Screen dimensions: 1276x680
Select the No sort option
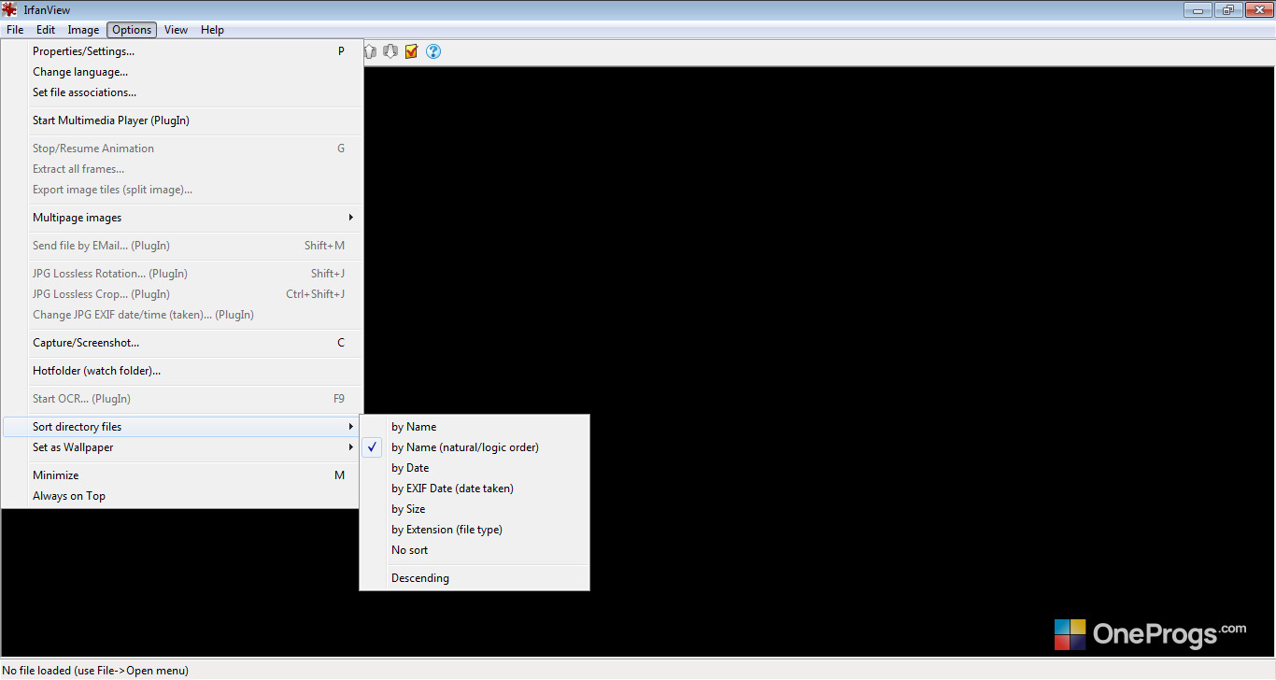point(475,550)
